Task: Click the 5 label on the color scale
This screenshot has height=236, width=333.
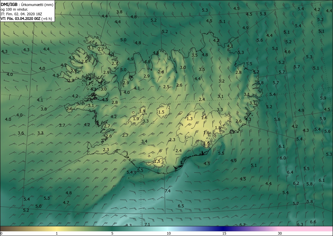Action: click(x=112, y=233)
